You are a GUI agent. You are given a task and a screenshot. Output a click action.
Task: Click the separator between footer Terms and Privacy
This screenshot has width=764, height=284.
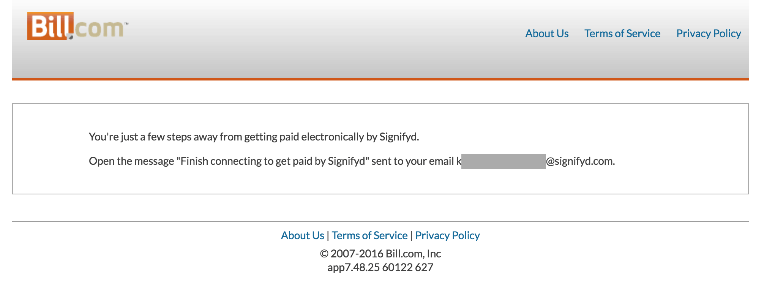[412, 236]
